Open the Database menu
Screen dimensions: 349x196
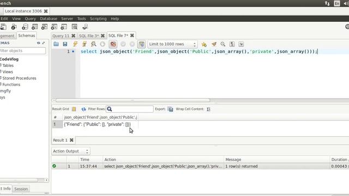pyautogui.click(x=49, y=19)
